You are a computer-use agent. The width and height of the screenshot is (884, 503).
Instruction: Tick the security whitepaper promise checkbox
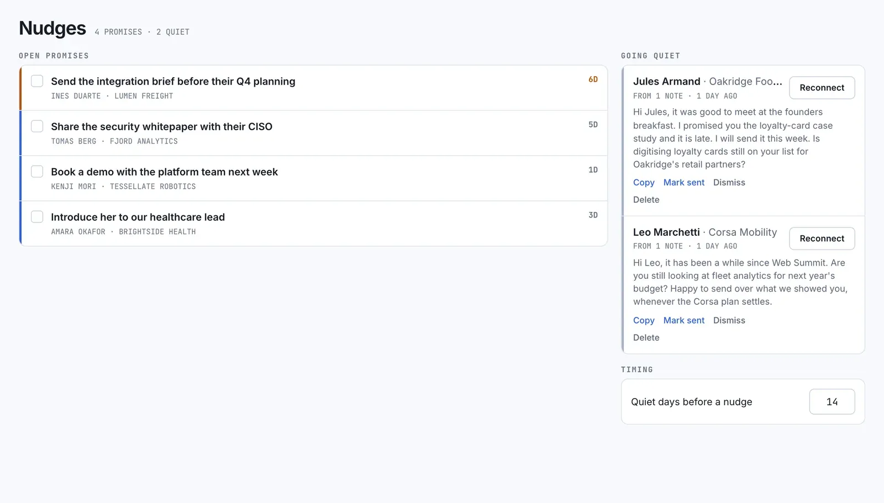(x=37, y=126)
